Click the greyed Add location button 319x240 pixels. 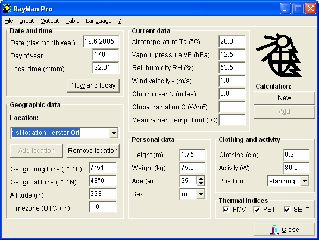(36, 151)
